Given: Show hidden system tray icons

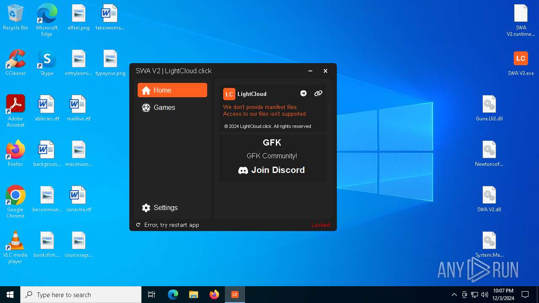Looking at the screenshot, I should (x=454, y=295).
